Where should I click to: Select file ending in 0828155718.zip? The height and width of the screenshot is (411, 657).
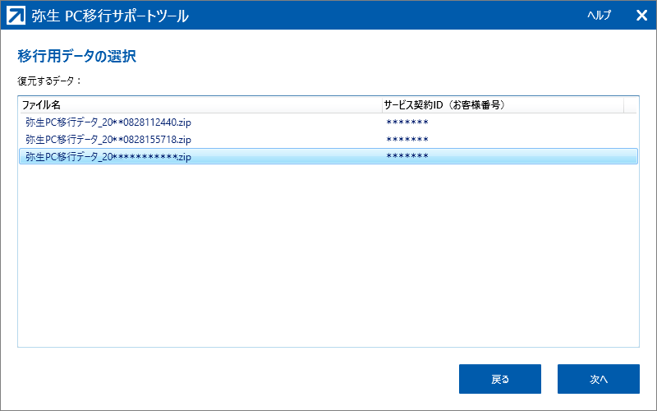(108, 139)
